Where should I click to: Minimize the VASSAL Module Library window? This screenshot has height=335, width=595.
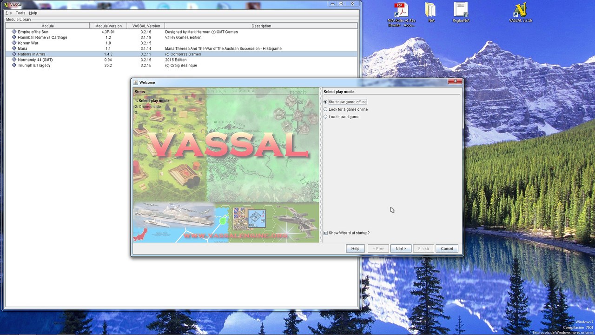point(332,3)
